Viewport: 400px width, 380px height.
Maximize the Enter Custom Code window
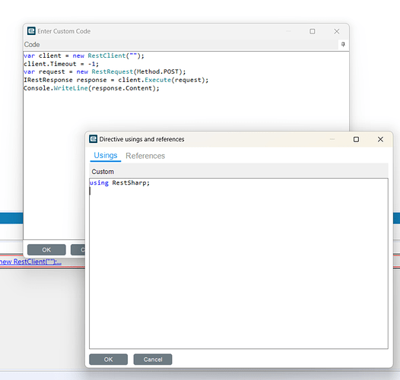point(313,31)
